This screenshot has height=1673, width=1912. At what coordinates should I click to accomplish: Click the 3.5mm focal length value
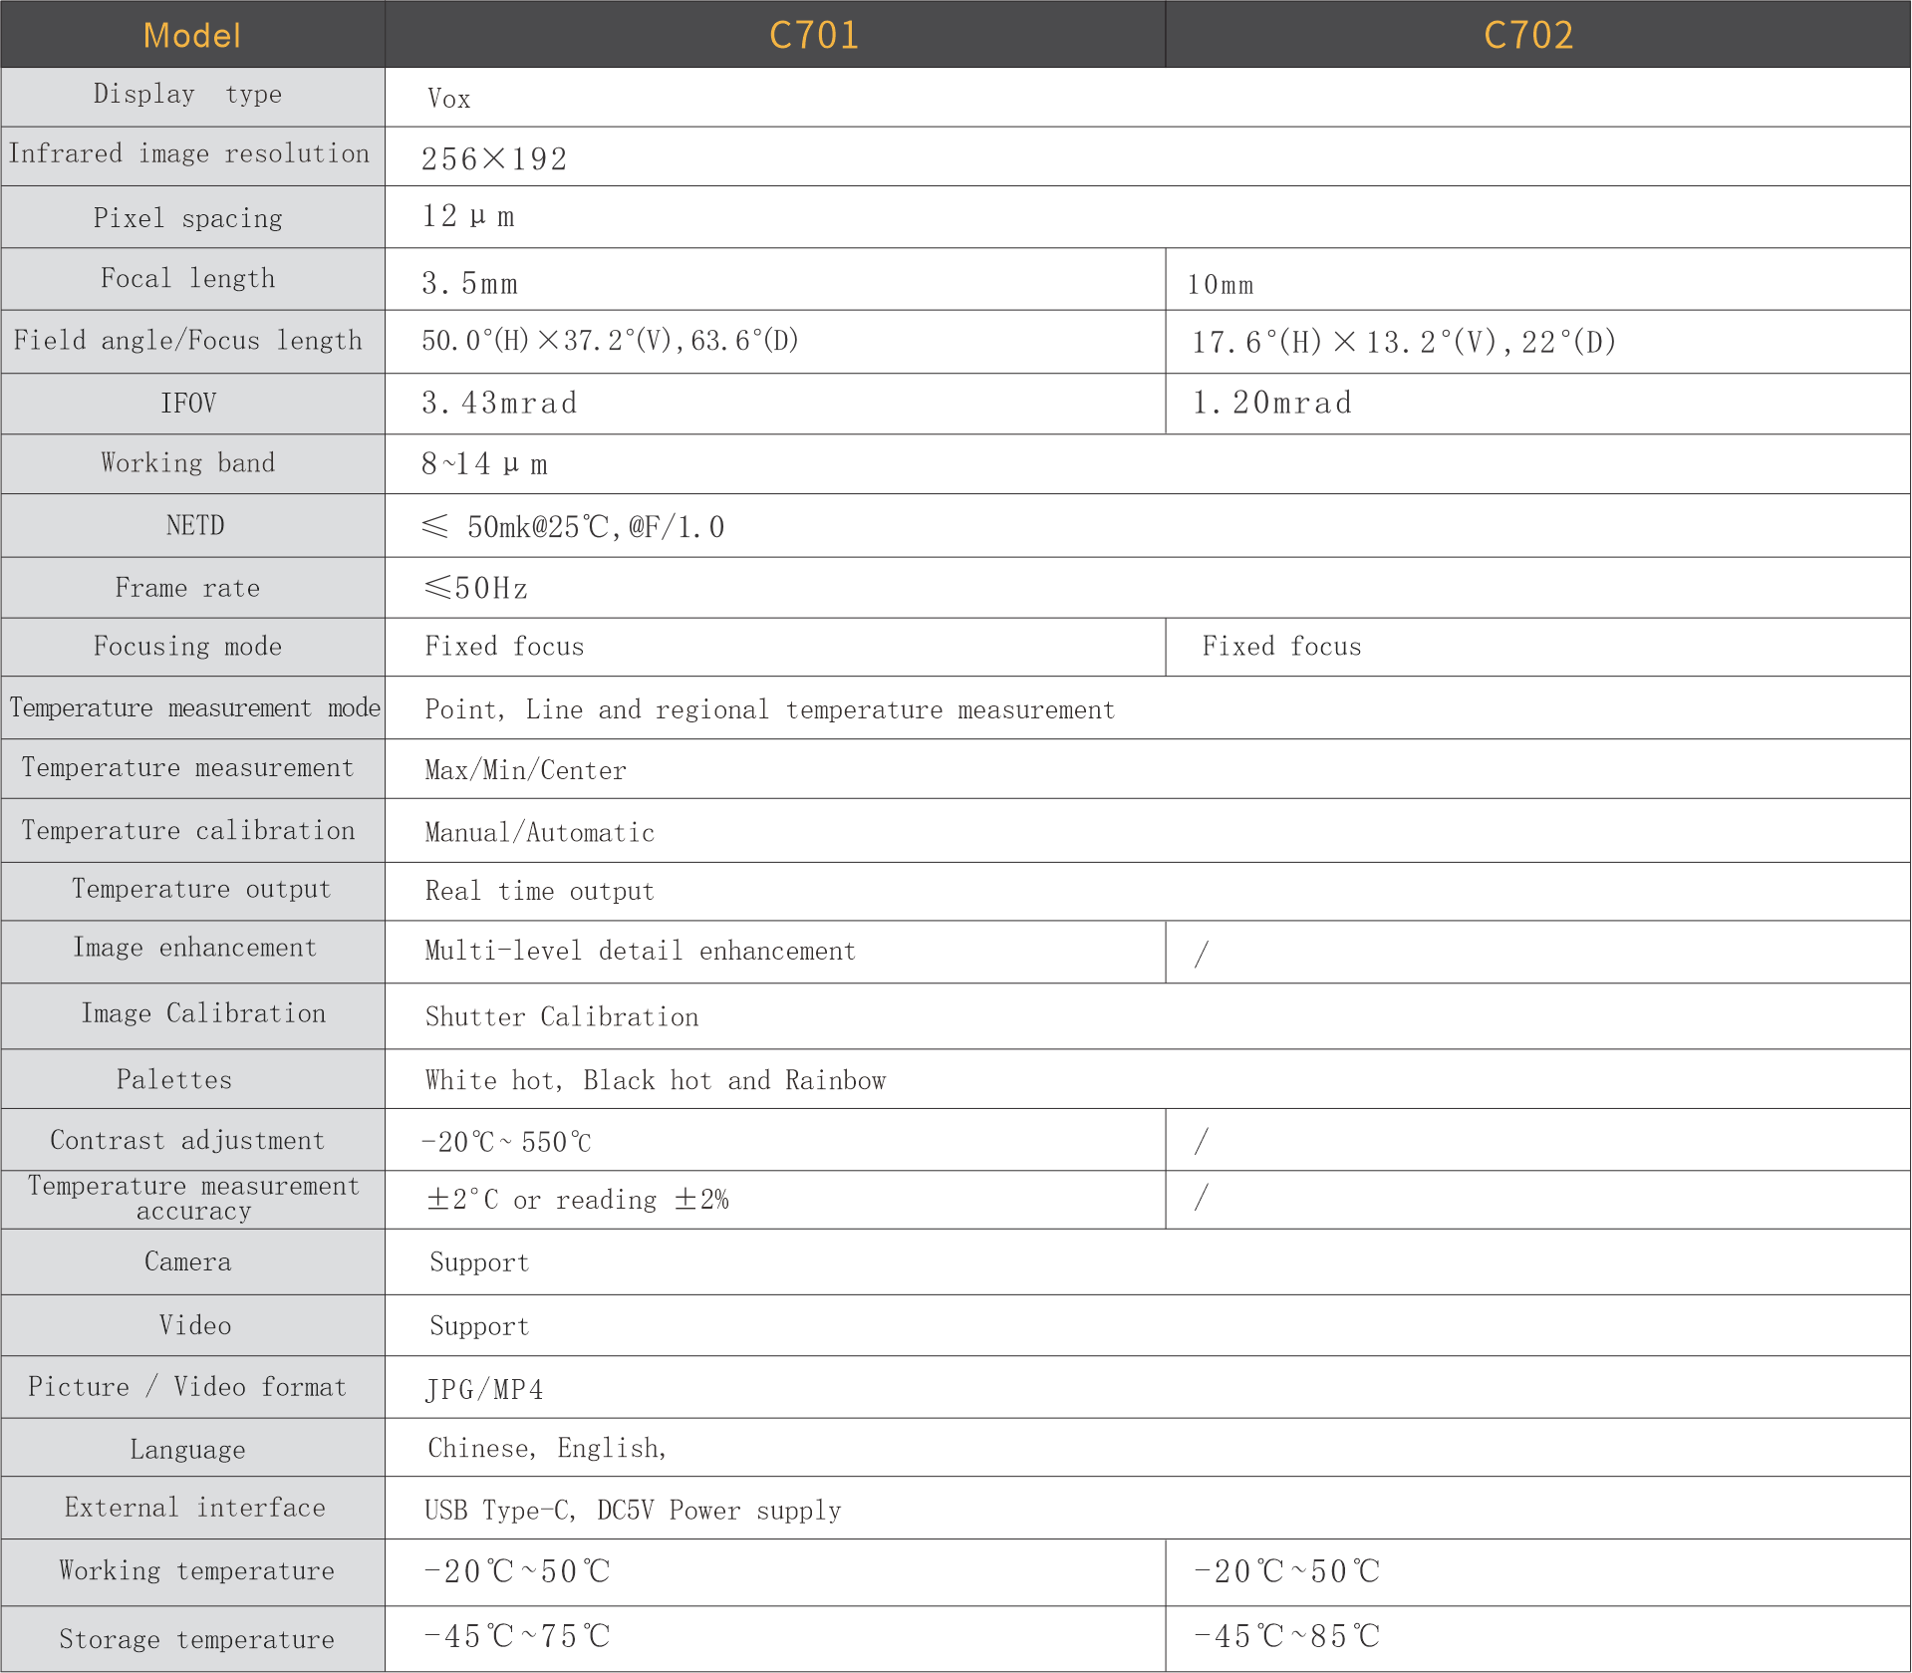point(469,283)
